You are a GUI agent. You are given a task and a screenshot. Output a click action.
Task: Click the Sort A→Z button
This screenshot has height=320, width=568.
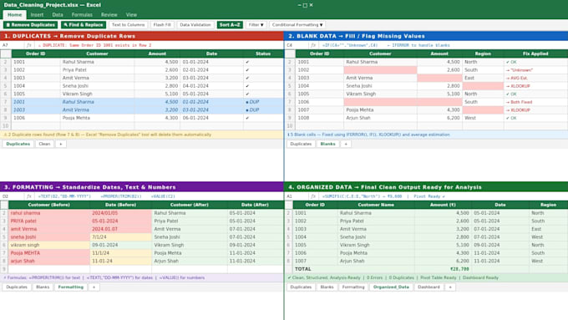click(x=230, y=24)
